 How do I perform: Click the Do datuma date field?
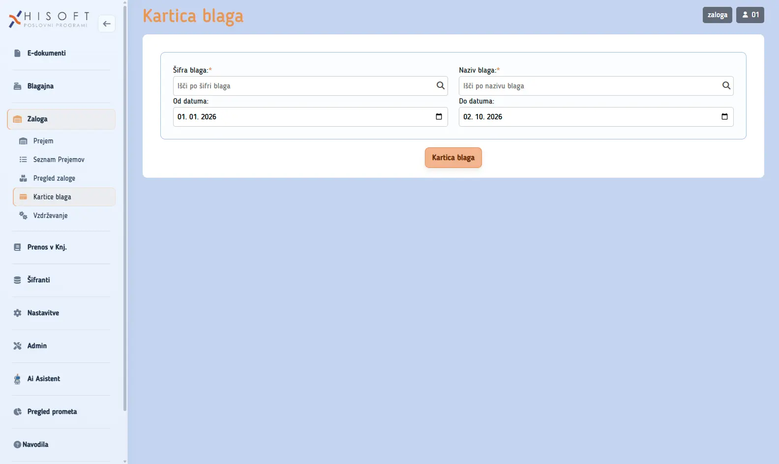[596, 117]
